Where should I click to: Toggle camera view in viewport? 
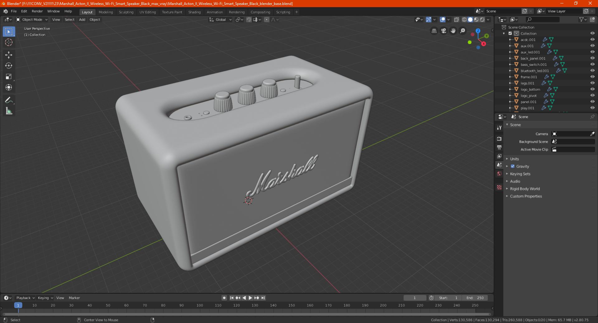click(x=444, y=31)
